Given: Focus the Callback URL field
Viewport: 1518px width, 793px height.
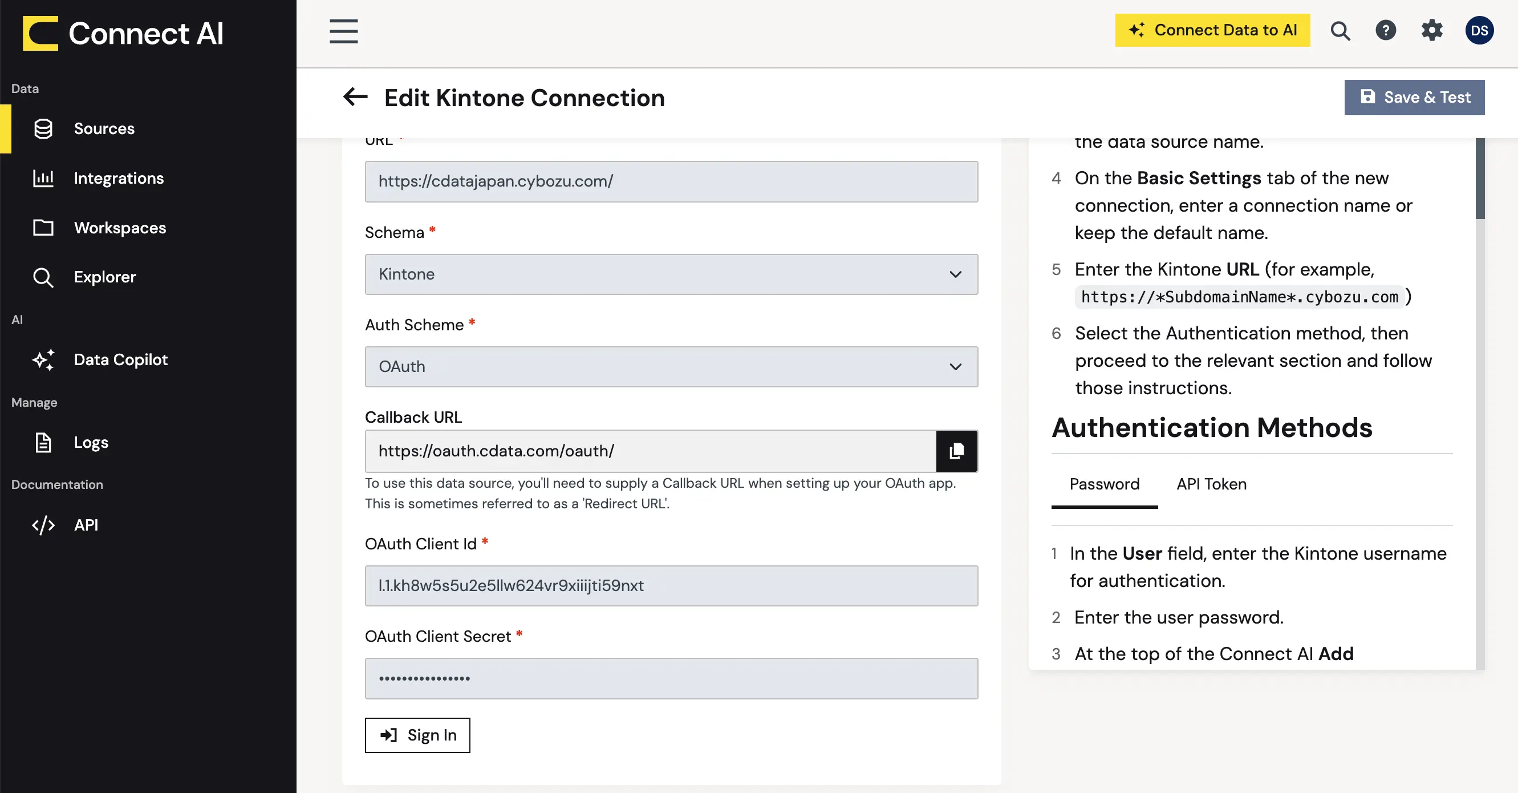Looking at the screenshot, I should point(651,451).
